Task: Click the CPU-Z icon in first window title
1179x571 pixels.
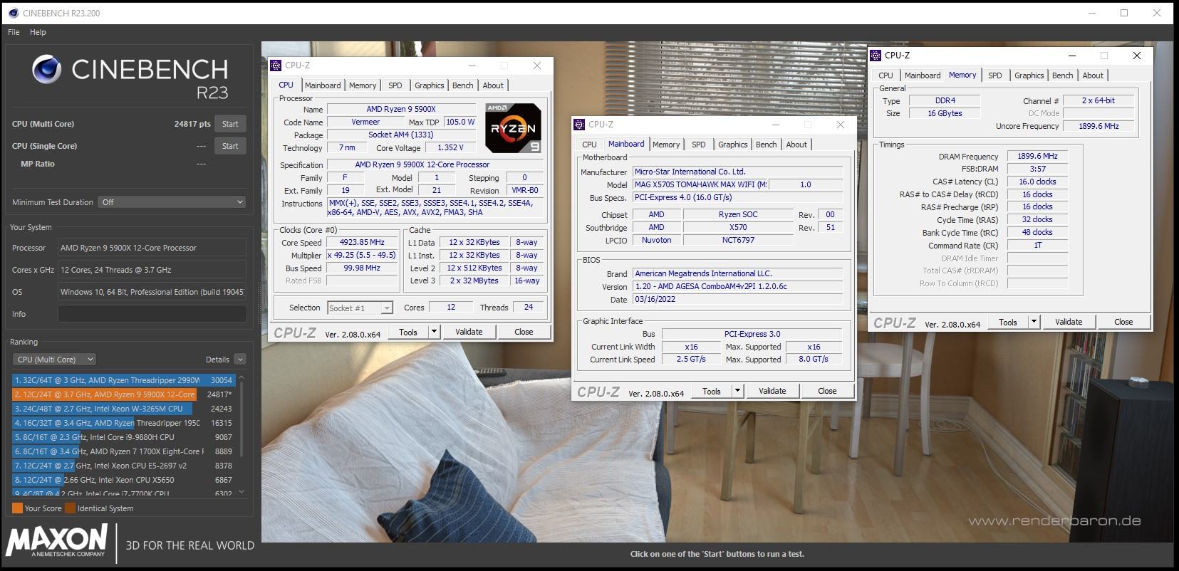Action: pos(276,66)
